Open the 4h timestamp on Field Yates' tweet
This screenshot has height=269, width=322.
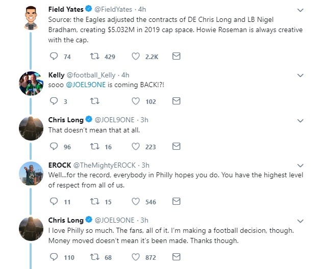pyautogui.click(x=142, y=9)
